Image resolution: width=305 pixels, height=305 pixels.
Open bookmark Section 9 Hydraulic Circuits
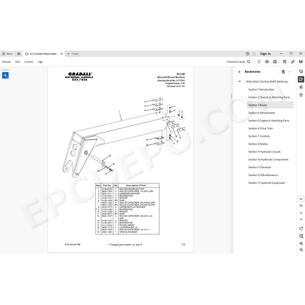[x=264, y=152]
